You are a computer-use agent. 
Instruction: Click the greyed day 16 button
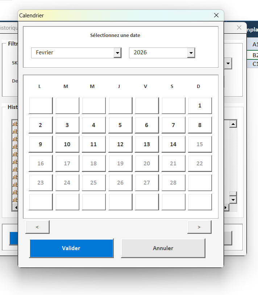click(41, 163)
